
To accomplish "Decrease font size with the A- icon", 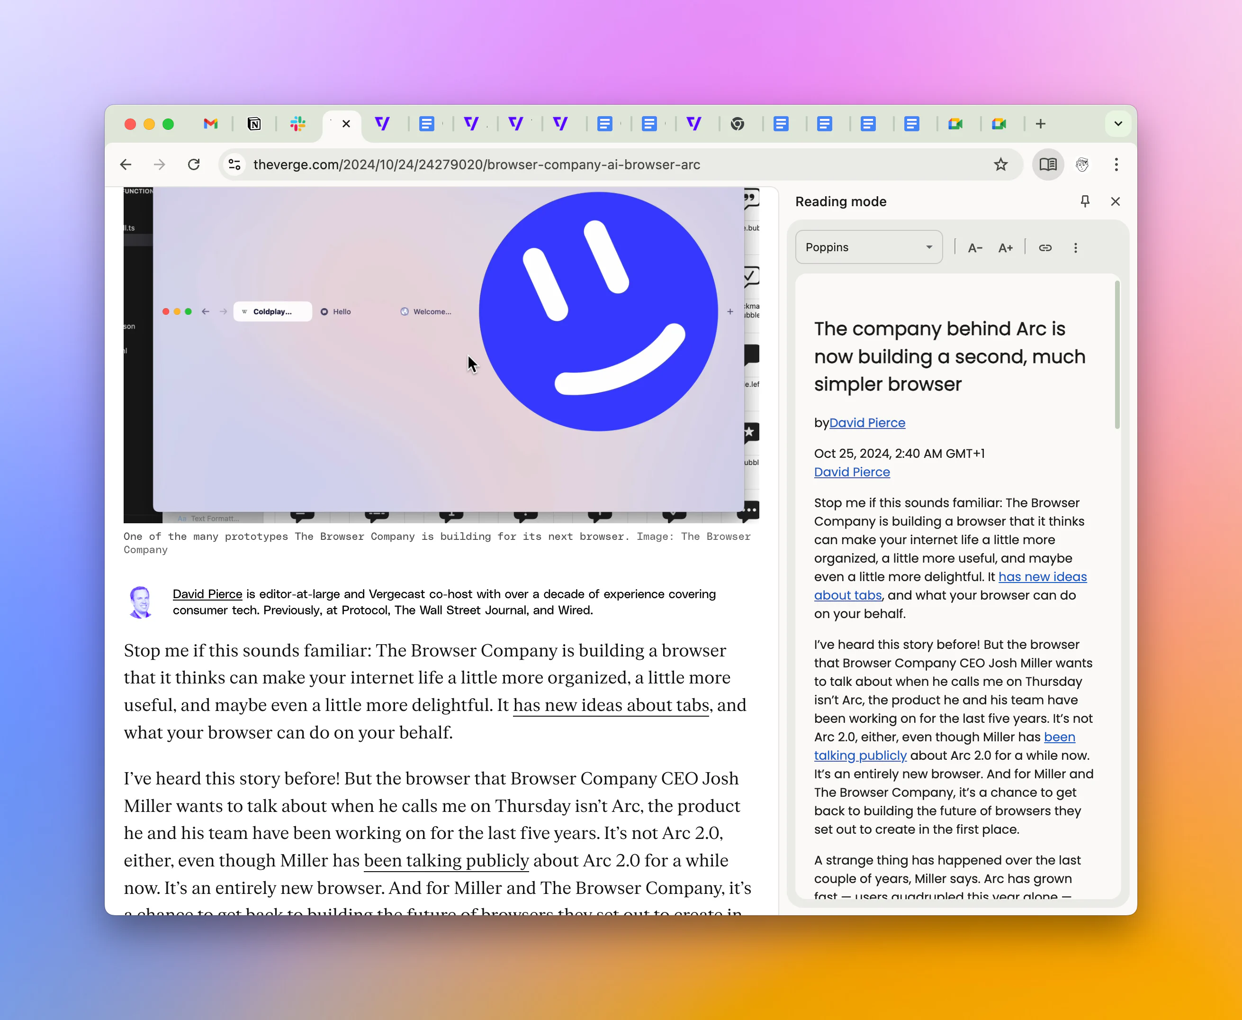I will [x=974, y=247].
